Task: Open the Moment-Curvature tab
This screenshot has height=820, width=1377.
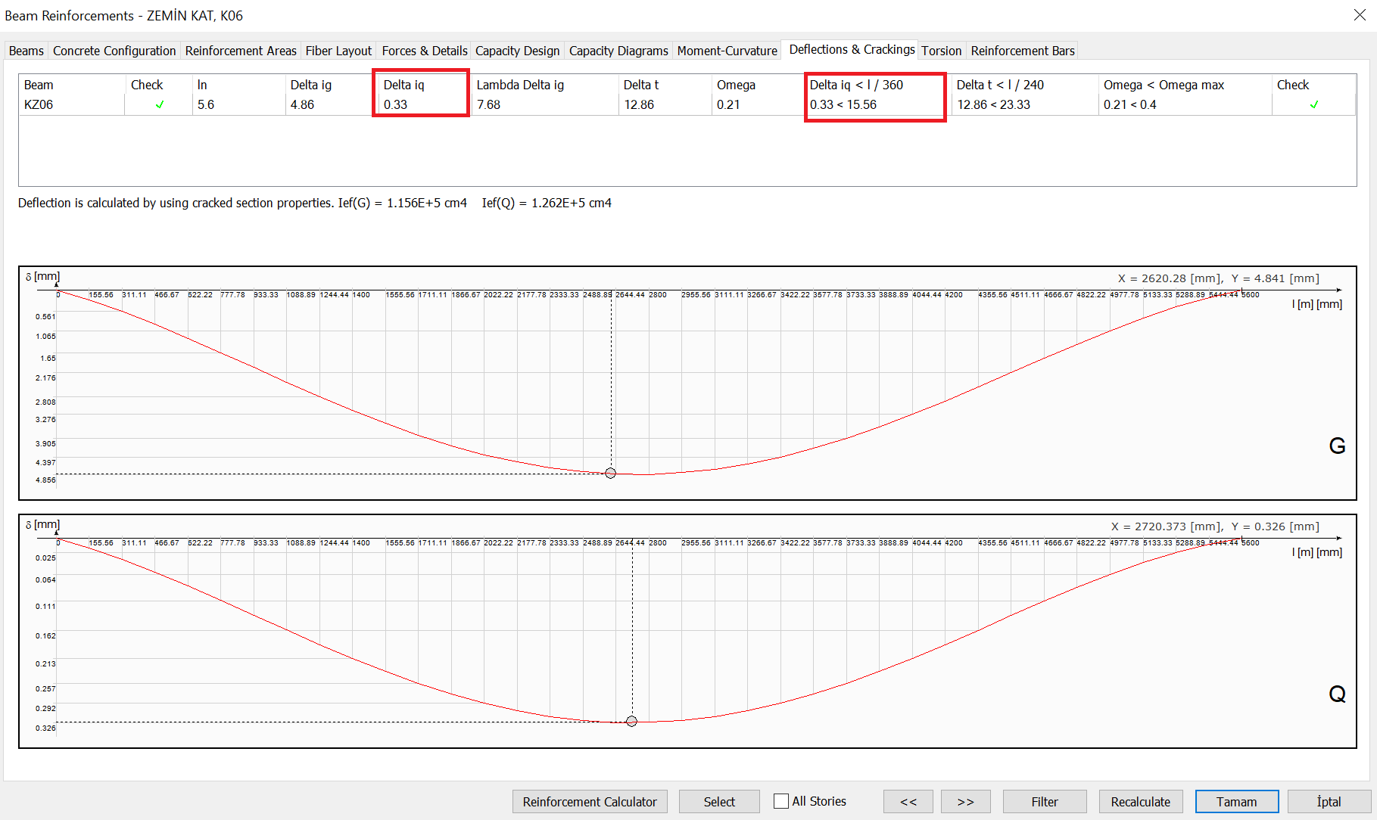Action: tap(727, 50)
